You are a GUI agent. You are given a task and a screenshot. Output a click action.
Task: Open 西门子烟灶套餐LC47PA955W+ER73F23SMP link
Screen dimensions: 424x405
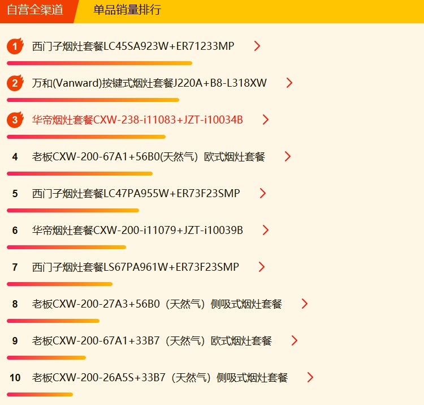[x=136, y=193]
